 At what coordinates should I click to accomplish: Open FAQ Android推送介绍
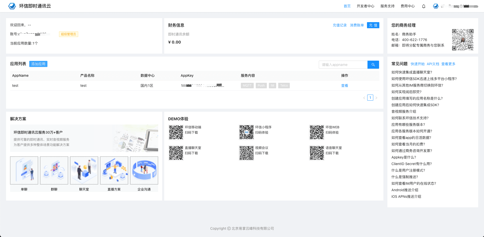(x=405, y=190)
